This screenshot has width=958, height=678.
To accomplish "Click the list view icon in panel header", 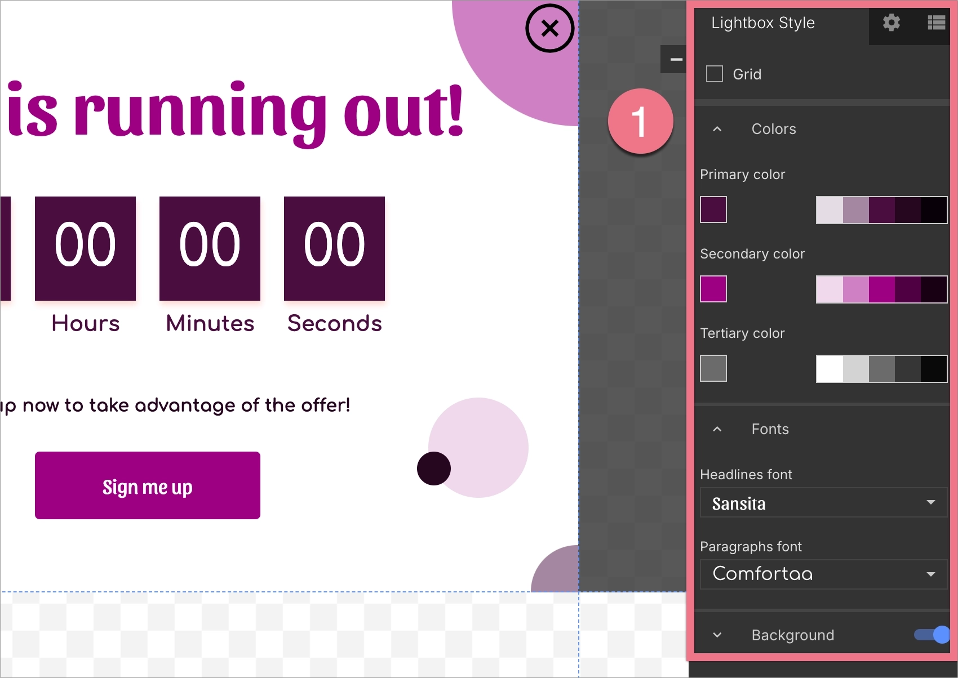I will [x=936, y=23].
